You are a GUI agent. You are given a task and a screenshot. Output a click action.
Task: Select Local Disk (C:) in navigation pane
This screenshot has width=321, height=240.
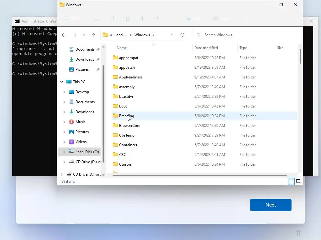[x=87, y=152]
